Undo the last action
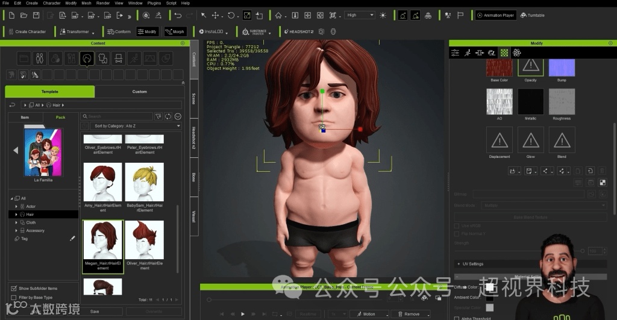 point(178,15)
